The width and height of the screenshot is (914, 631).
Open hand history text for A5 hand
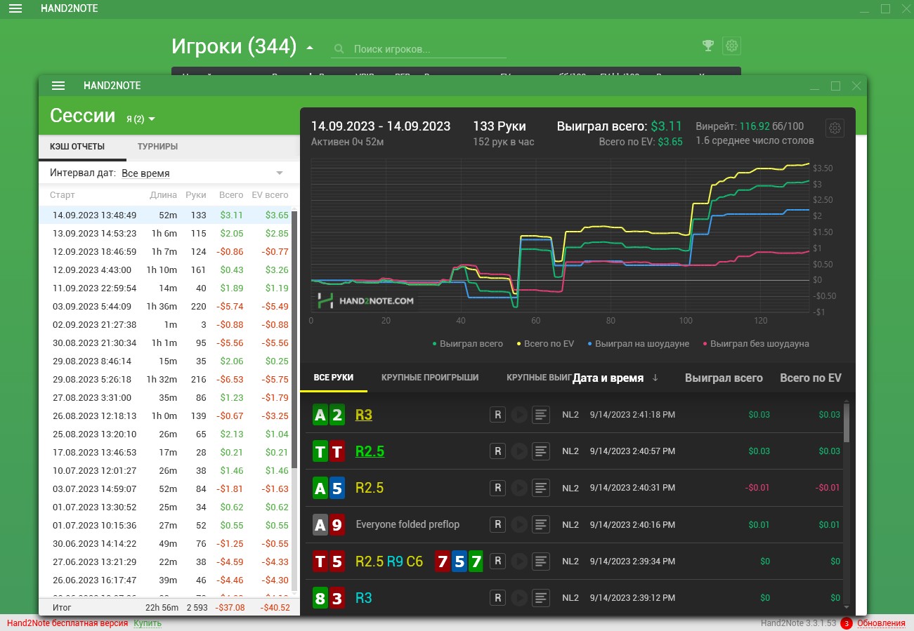pyautogui.click(x=540, y=488)
